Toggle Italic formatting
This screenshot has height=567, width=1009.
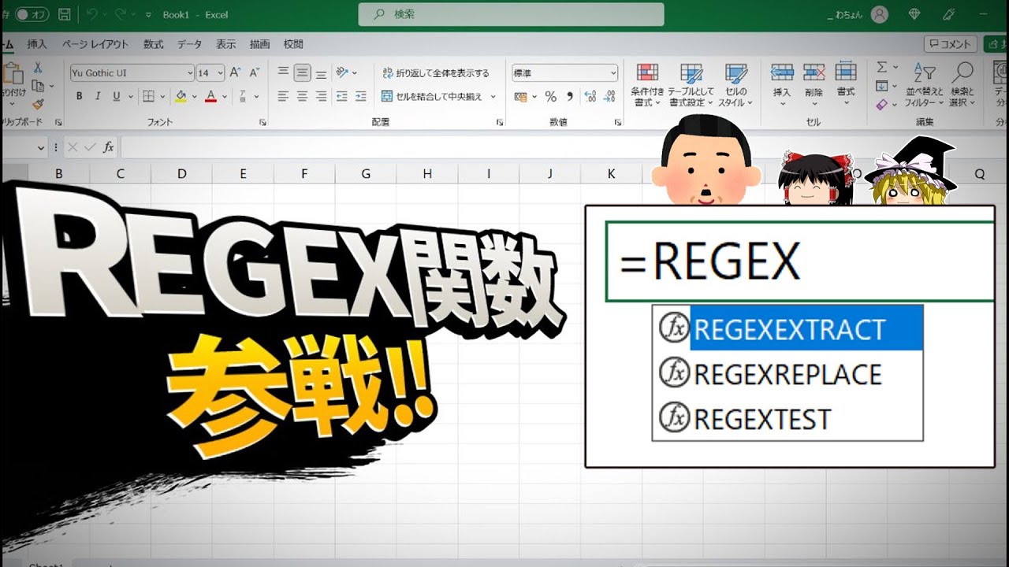coord(98,96)
